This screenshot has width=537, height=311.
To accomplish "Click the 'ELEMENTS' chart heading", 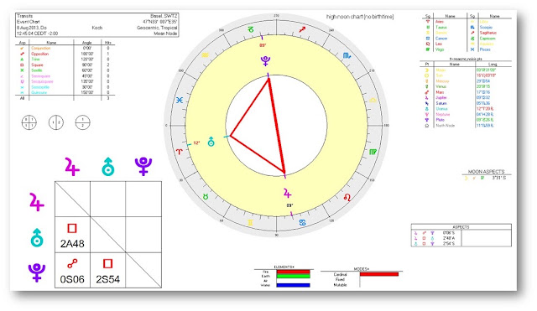I will [284, 267].
